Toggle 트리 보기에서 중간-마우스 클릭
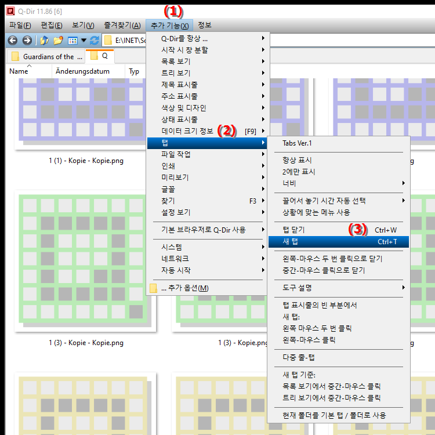The width and height of the screenshot is (435, 435). pyautogui.click(x=339, y=398)
